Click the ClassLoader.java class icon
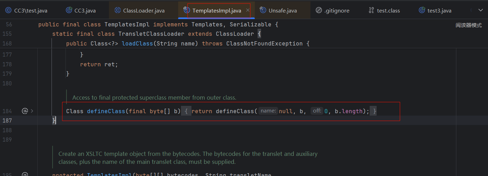488x176 pixels. pos(118,10)
